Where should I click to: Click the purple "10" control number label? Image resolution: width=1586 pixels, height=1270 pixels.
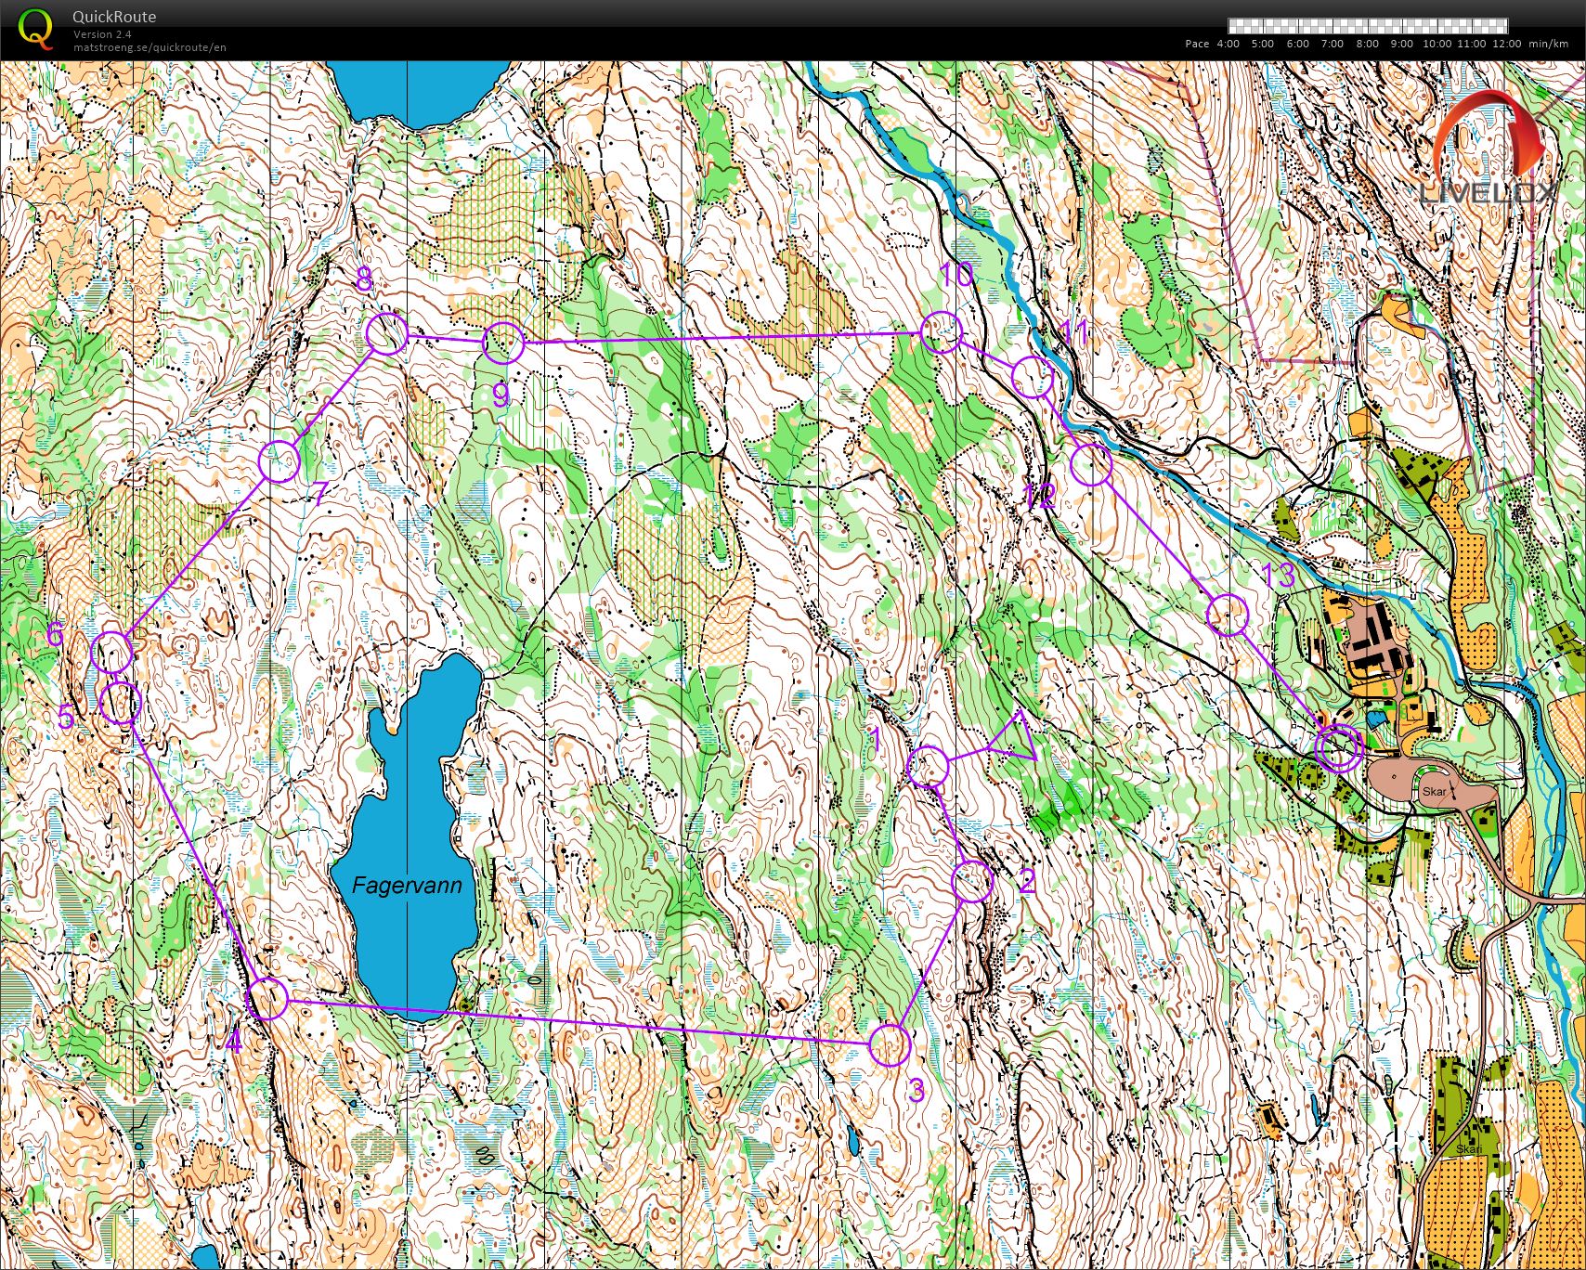956,274
